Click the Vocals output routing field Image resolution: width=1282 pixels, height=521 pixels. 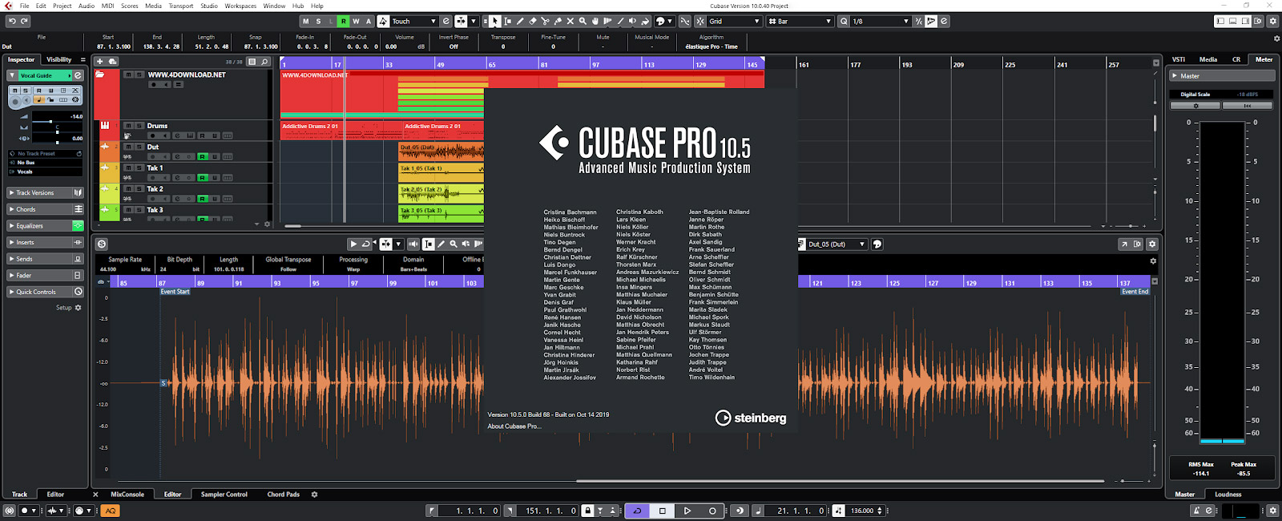pyautogui.click(x=45, y=172)
